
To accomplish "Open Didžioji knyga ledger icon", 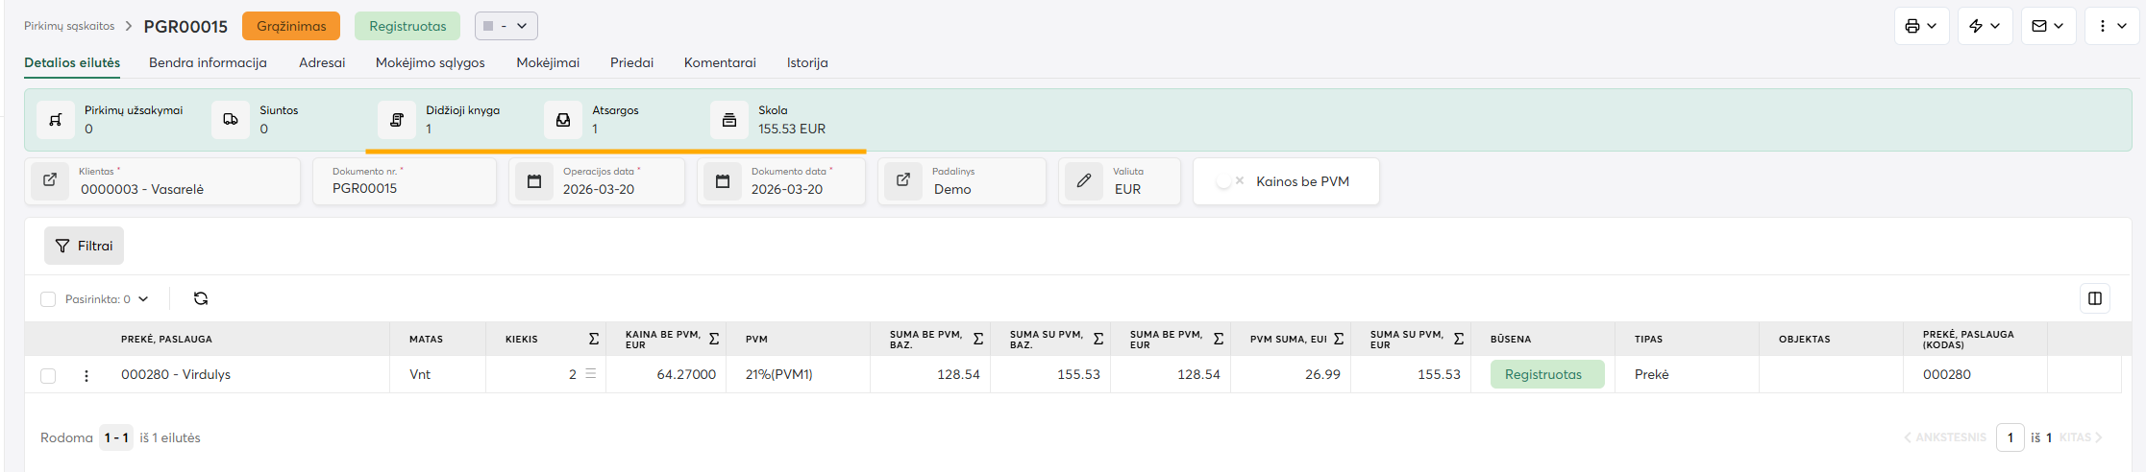I will [397, 120].
